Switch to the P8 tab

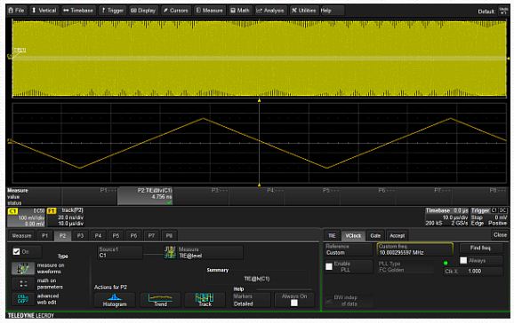[x=169, y=236]
